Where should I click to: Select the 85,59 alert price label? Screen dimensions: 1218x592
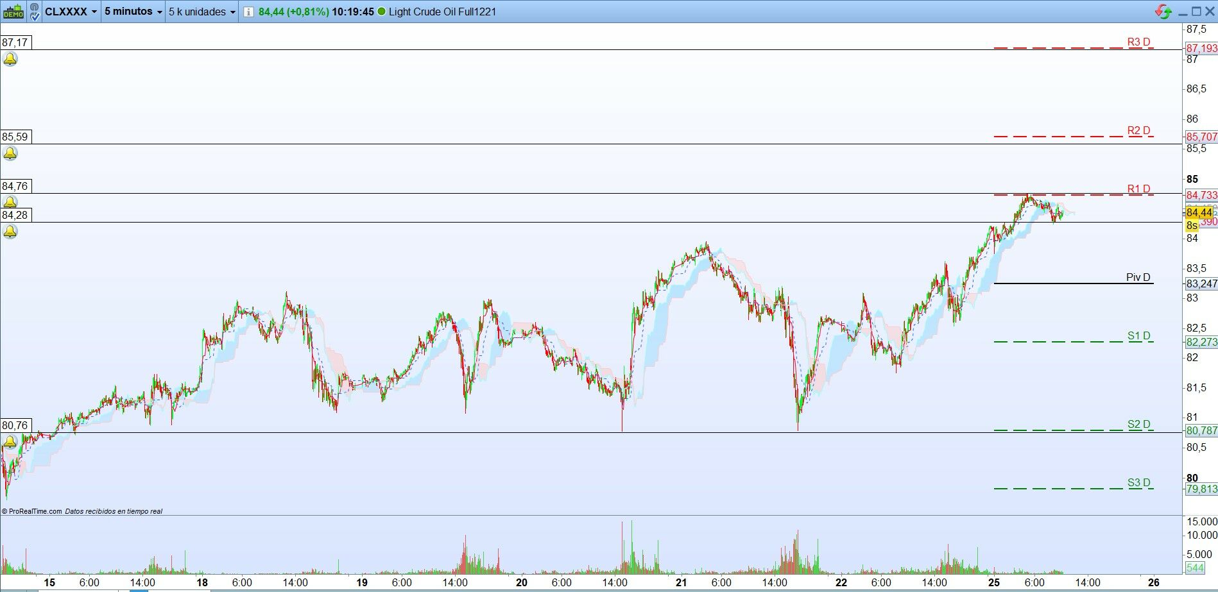pyautogui.click(x=15, y=137)
